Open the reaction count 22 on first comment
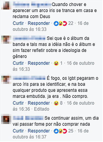 pos(71,23)
